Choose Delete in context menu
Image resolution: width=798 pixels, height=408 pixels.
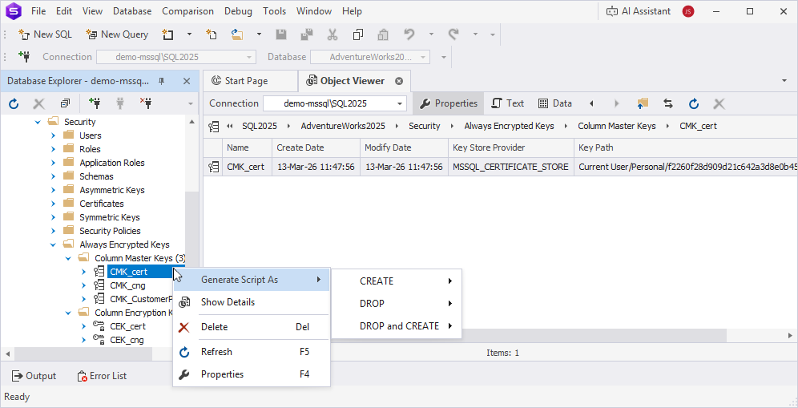252,327
